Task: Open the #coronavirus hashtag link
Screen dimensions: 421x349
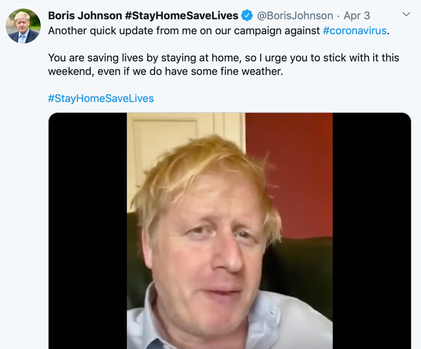Action: (x=355, y=31)
